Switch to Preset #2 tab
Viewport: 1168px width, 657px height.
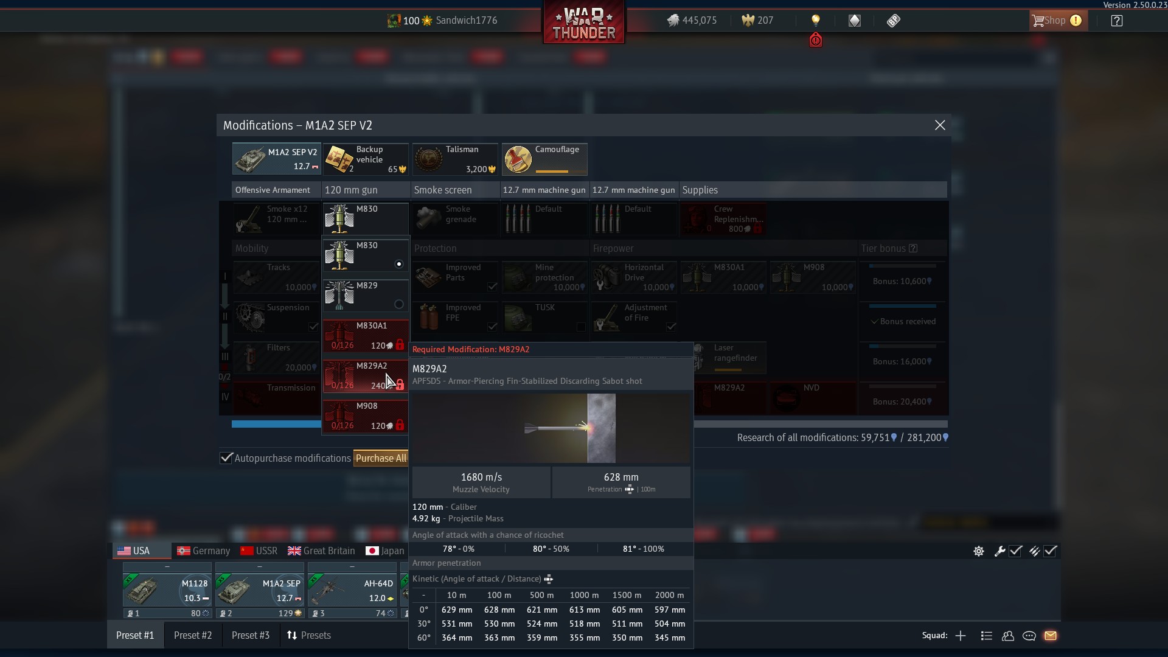click(x=193, y=635)
